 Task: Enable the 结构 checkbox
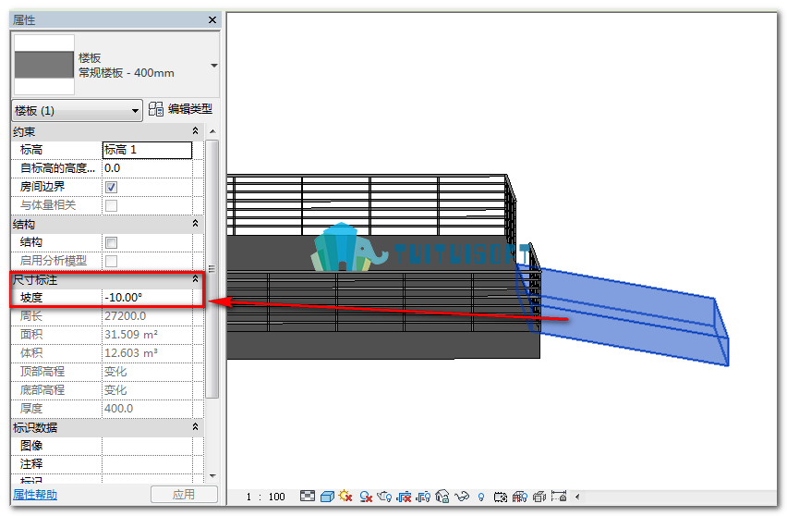(112, 242)
